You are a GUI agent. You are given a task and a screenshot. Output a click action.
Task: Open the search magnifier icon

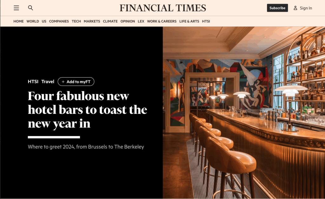tap(30, 8)
